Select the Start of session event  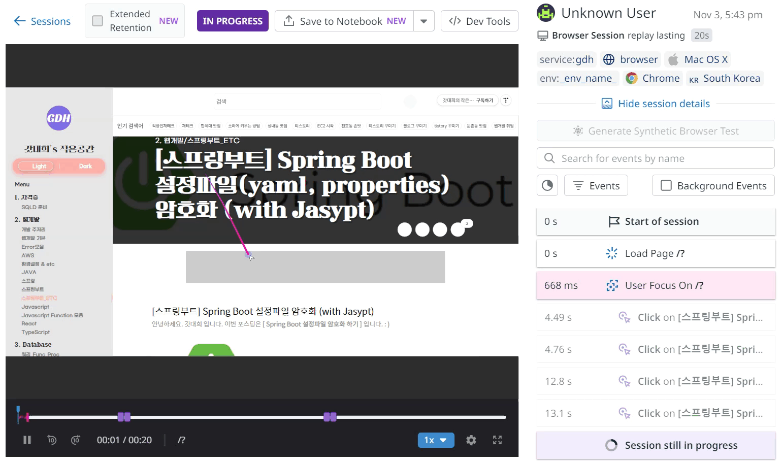coord(656,221)
